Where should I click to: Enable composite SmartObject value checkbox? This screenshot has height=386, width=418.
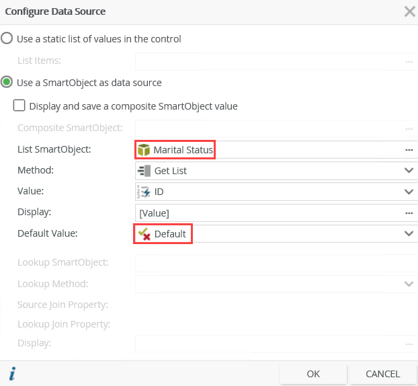[19, 106]
